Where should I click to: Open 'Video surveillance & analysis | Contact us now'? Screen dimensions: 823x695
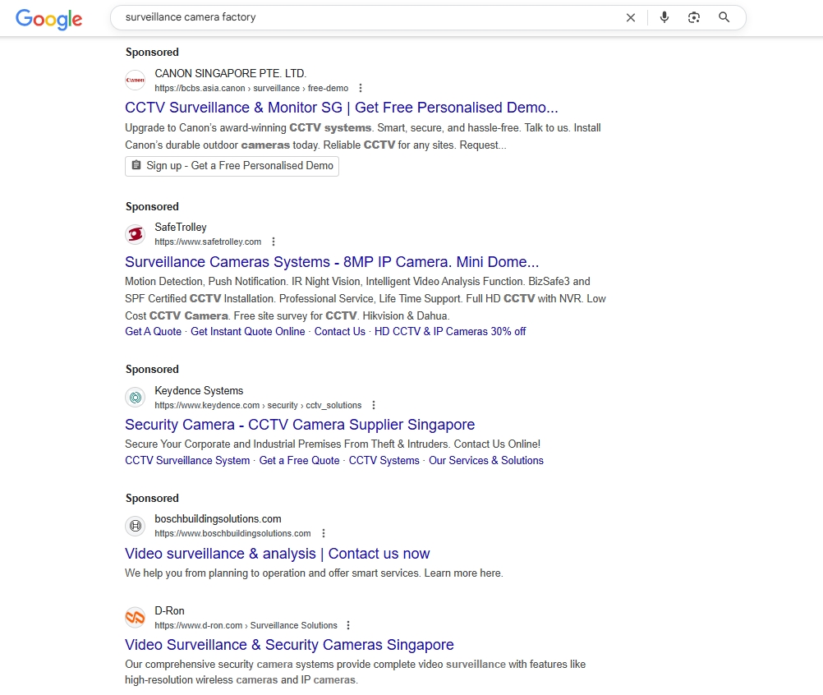(x=277, y=553)
